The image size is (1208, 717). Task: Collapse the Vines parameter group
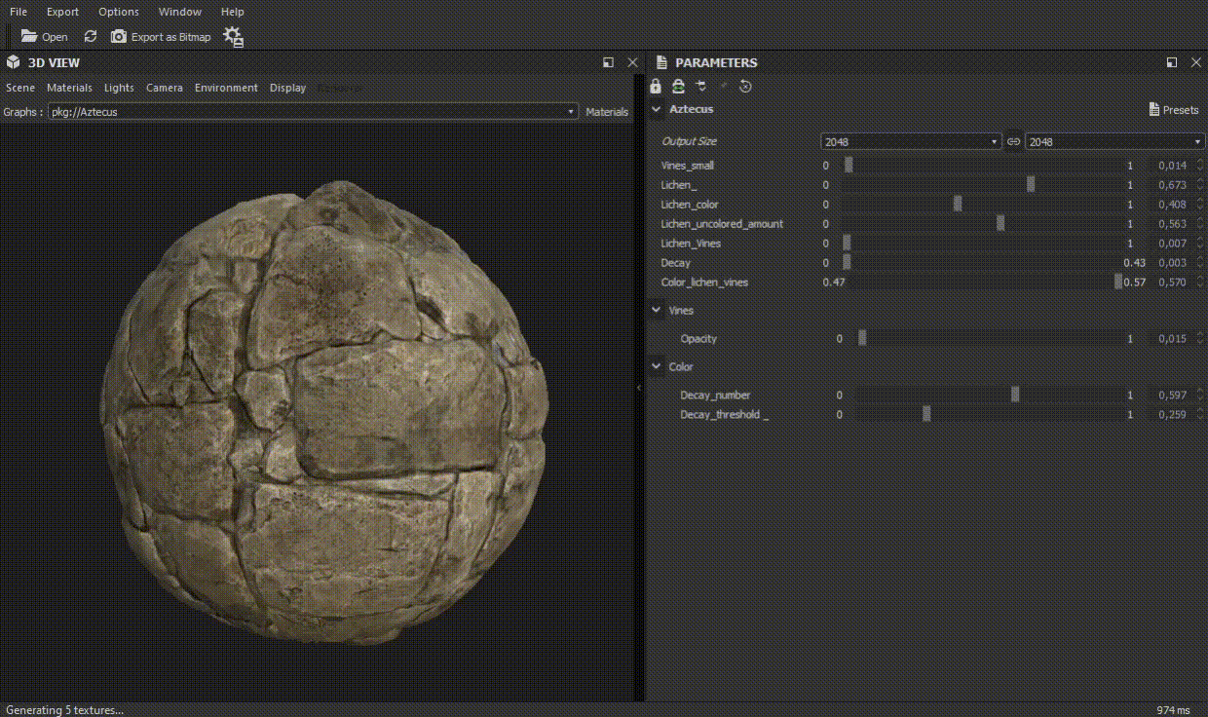pos(657,311)
